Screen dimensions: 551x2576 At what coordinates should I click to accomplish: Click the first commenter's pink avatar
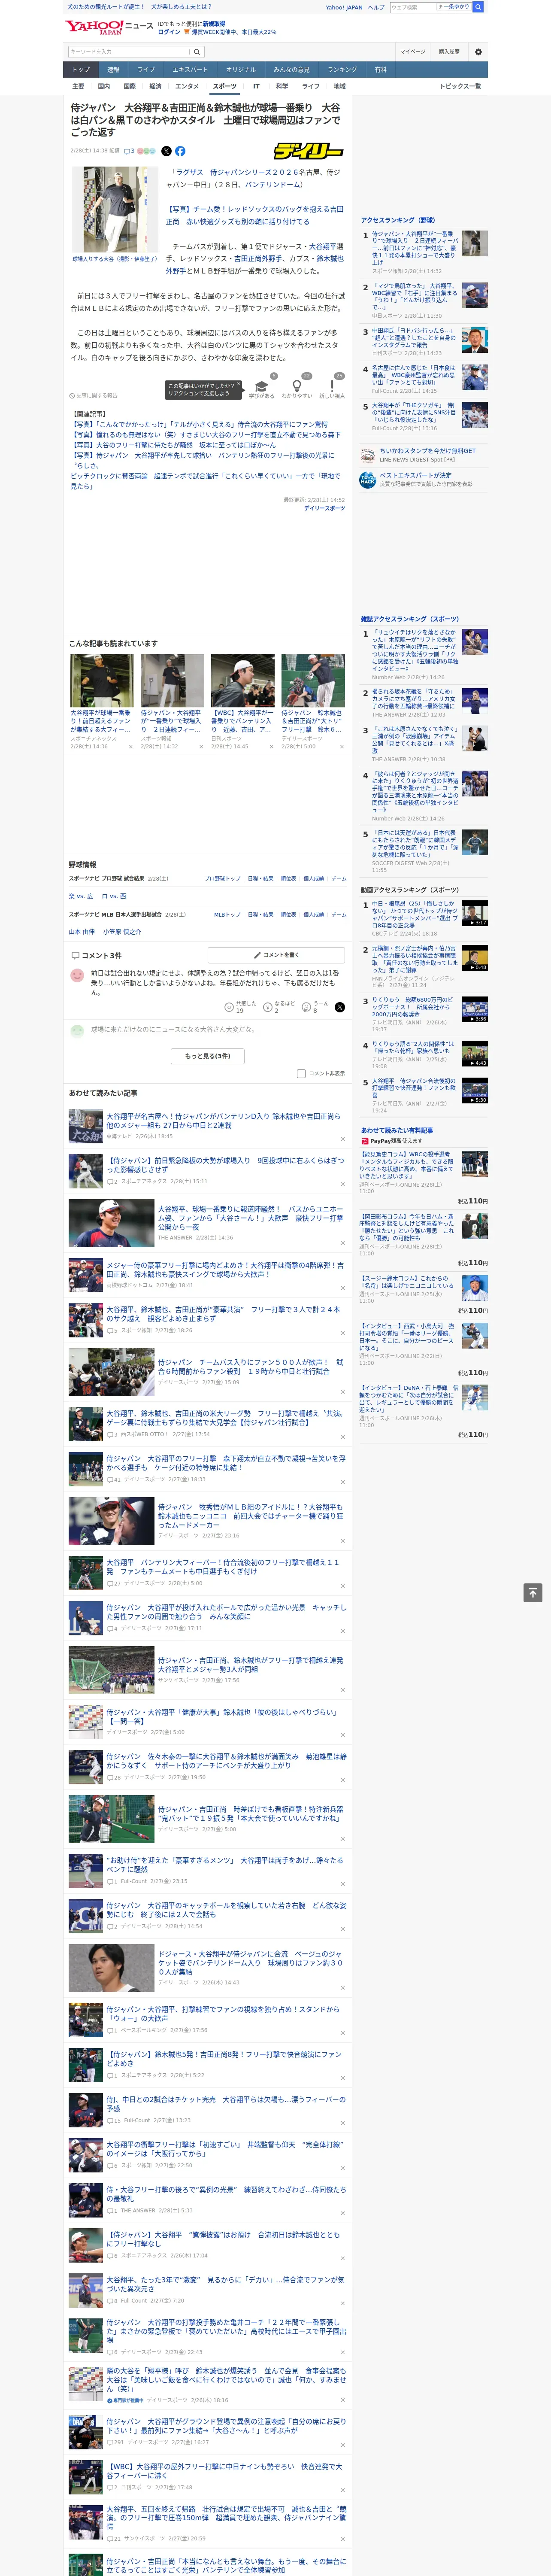[x=77, y=974]
